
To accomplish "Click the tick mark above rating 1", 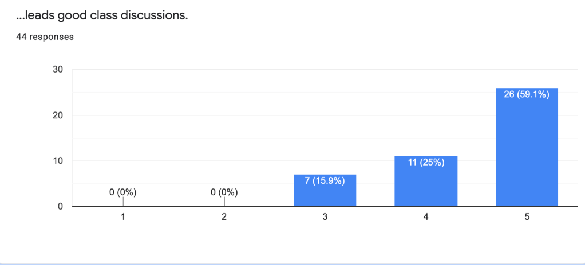I will point(123,202).
